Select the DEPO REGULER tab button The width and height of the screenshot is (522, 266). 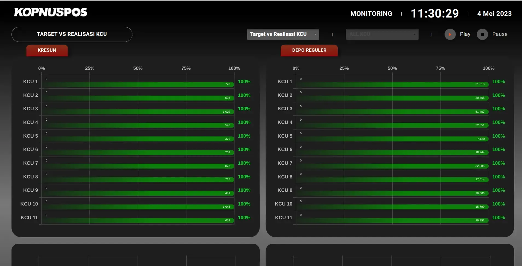[x=309, y=50]
